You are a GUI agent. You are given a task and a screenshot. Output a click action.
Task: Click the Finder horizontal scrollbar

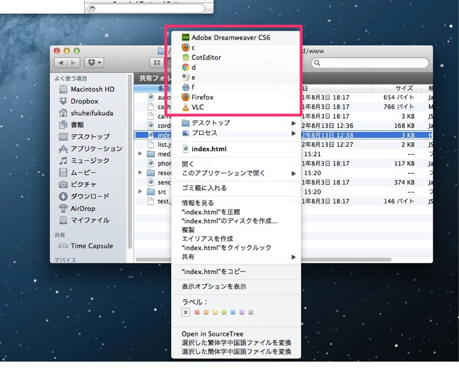263,260
